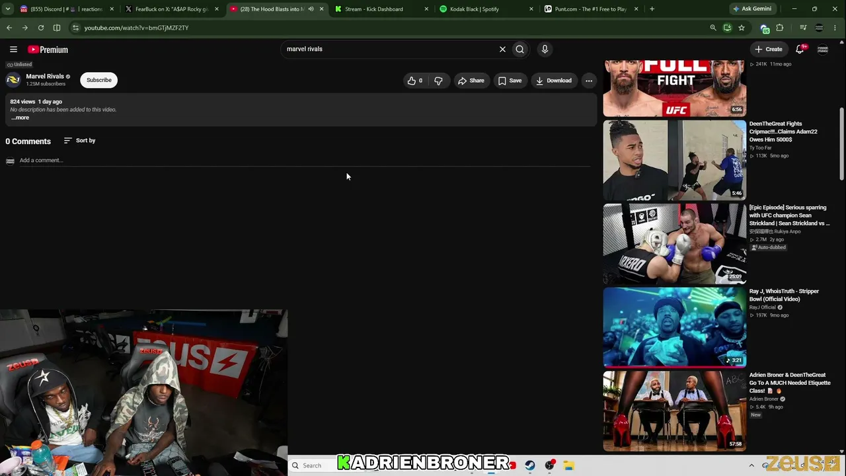846x476 pixels.
Task: Open Windows taskbar Search
Action: 312,465
